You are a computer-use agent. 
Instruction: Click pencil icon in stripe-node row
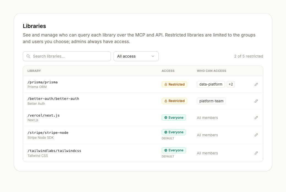256,135
